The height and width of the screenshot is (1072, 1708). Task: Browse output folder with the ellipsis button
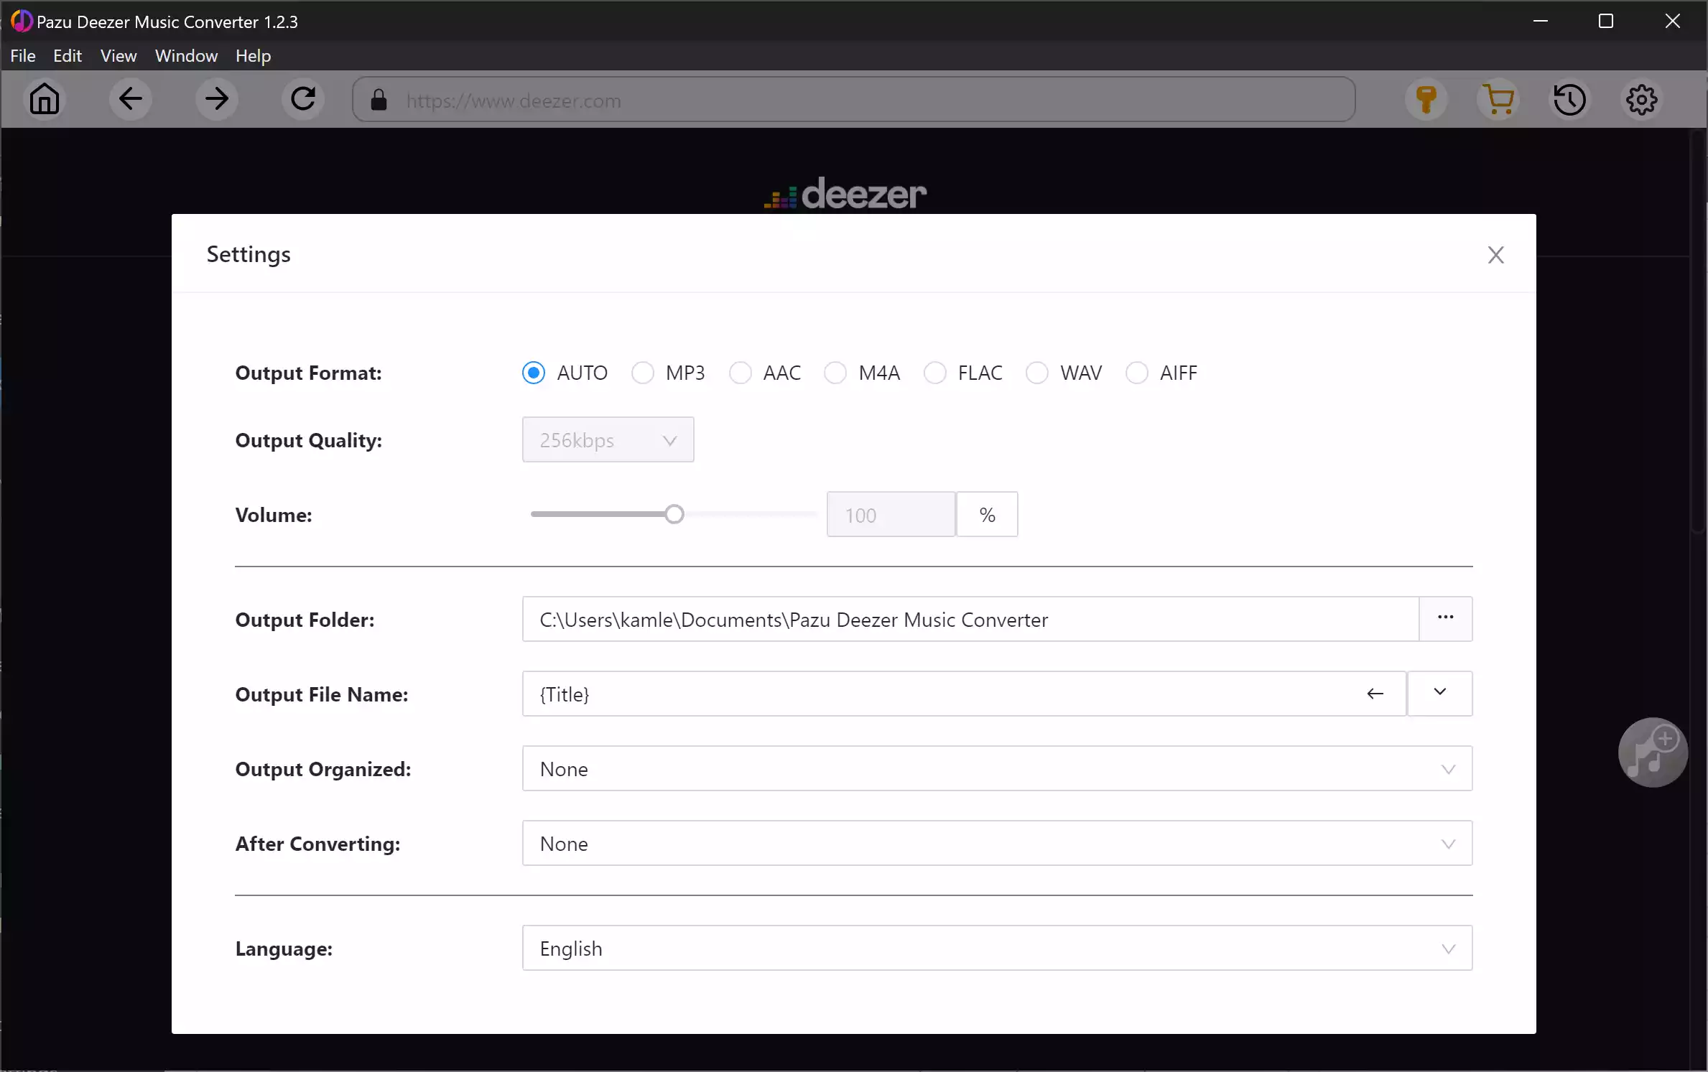[x=1445, y=619]
